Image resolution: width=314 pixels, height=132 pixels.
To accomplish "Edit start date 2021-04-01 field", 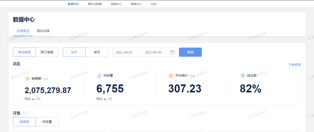I will (x=124, y=52).
